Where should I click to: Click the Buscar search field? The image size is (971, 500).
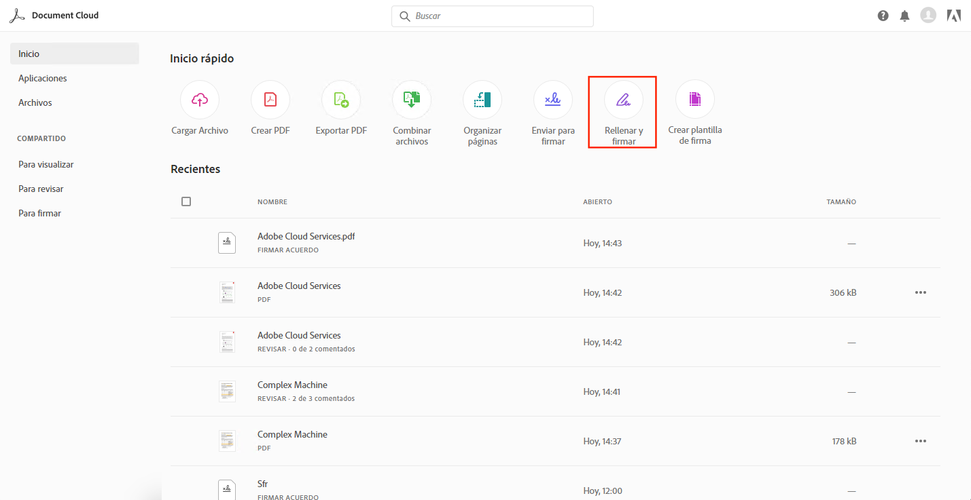tap(493, 16)
